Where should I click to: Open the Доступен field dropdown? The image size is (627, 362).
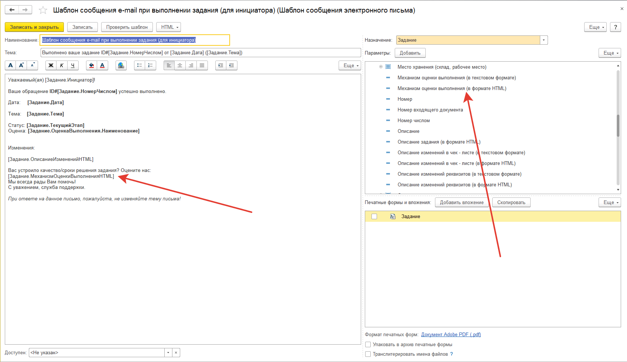[x=168, y=353]
